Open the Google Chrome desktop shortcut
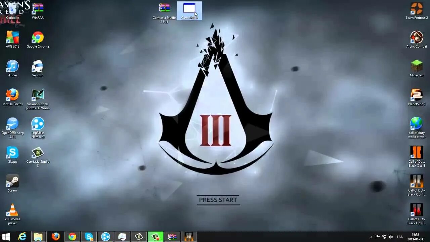The image size is (430, 242). (38, 40)
